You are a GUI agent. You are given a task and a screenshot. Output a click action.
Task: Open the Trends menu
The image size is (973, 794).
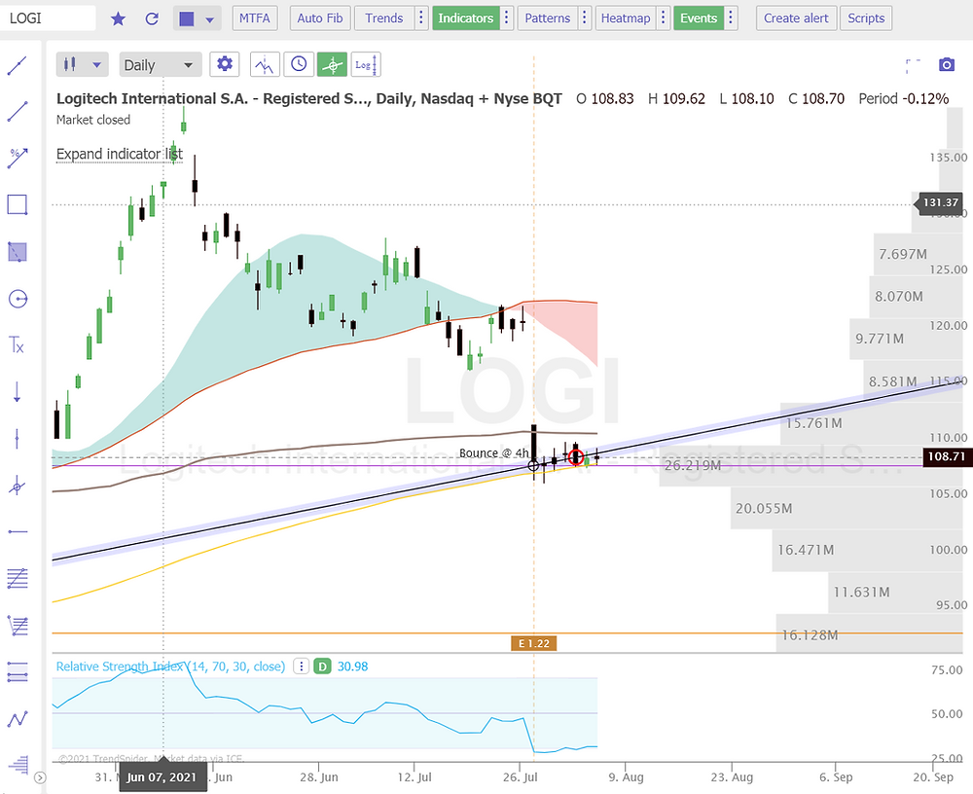[x=383, y=18]
